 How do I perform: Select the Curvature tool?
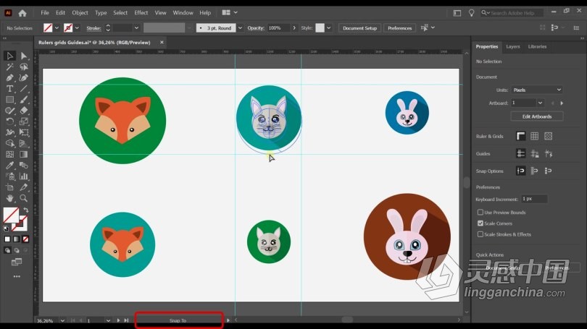click(x=24, y=77)
